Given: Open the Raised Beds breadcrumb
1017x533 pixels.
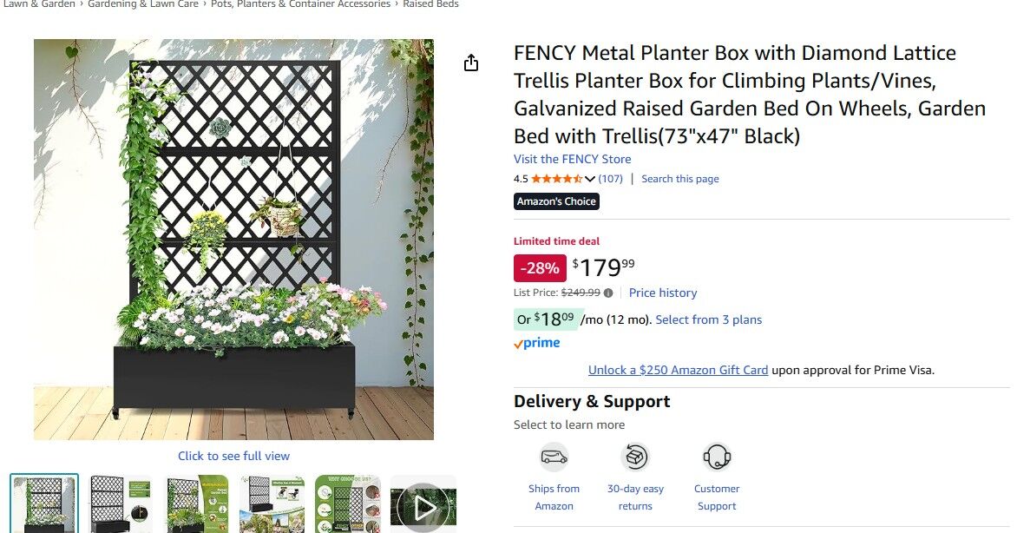Looking at the screenshot, I should (430, 4).
